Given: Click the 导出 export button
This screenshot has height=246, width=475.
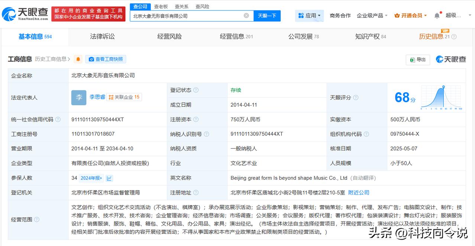Looking at the screenshot, I should point(418,60).
